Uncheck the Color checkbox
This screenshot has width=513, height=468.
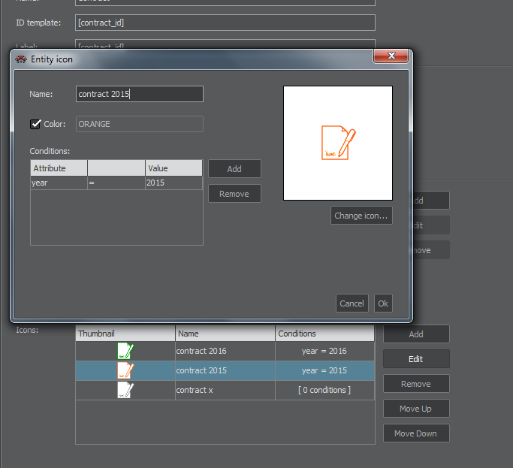click(35, 124)
